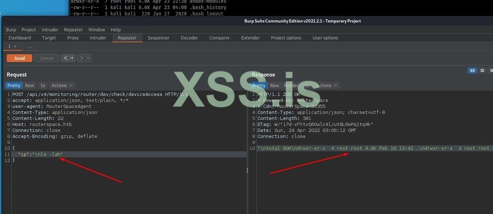
Task: Open the Intruder menu in menu bar
Action: click(x=50, y=30)
